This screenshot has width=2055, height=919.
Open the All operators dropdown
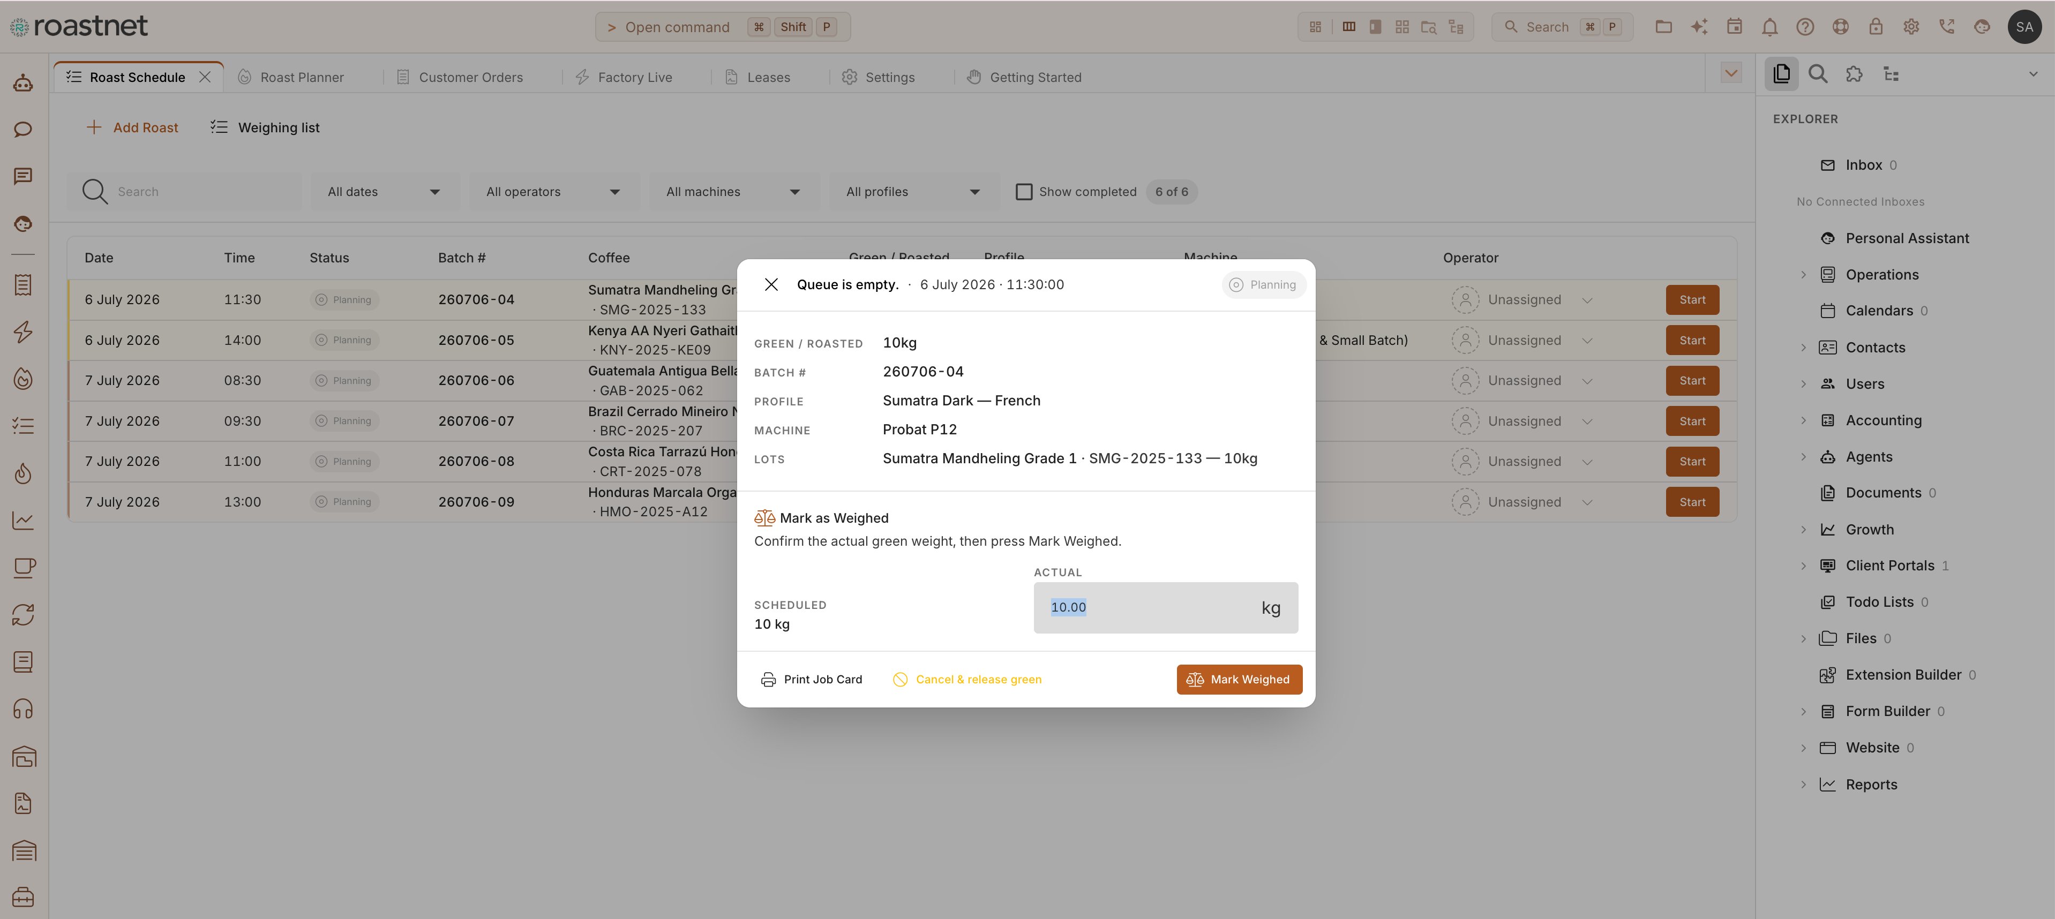pyautogui.click(x=553, y=192)
